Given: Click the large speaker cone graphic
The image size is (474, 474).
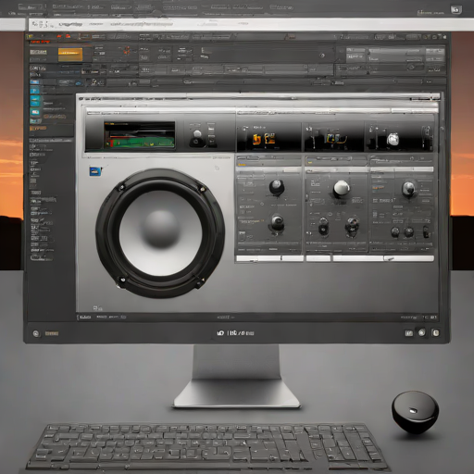Looking at the screenshot, I should [160, 233].
